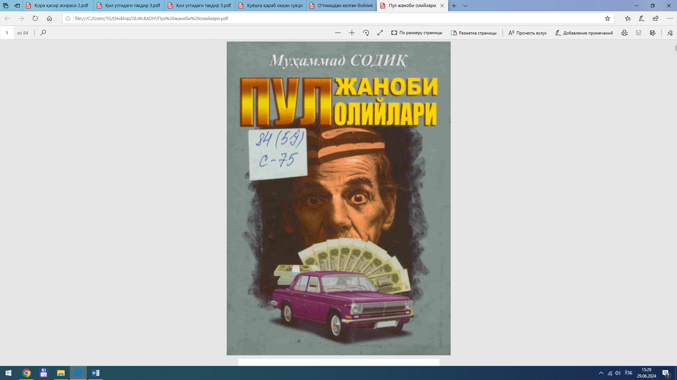Expand hidden icons in the system tray

pyautogui.click(x=602, y=373)
